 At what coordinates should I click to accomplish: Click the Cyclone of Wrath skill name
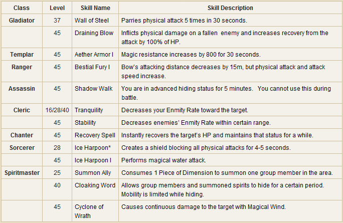[x=89, y=211]
